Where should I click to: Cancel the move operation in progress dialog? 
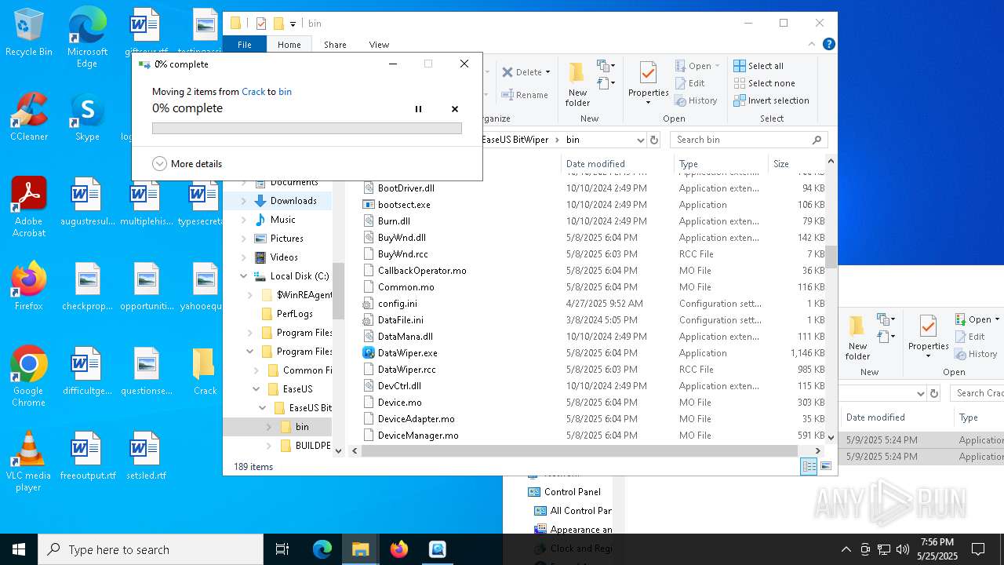(x=455, y=109)
